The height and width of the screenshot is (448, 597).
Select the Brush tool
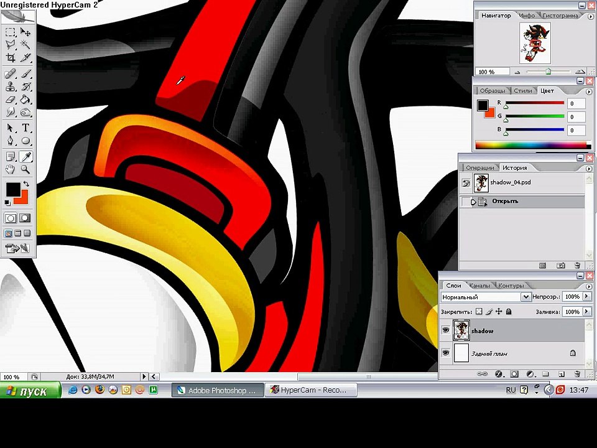click(x=25, y=73)
